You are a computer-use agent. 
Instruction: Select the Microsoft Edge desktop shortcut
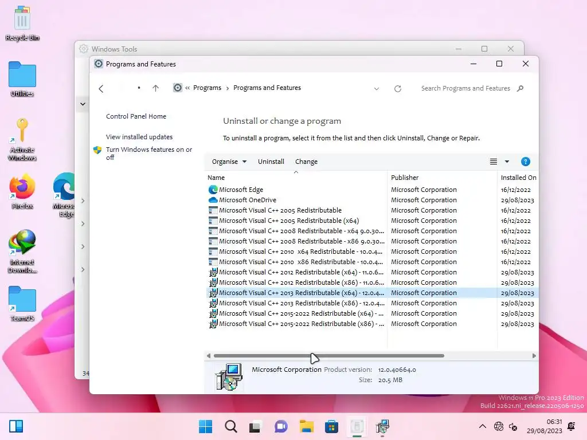point(64,195)
